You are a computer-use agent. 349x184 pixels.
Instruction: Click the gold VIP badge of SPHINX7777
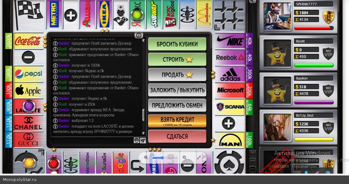pyautogui.click(x=328, y=17)
